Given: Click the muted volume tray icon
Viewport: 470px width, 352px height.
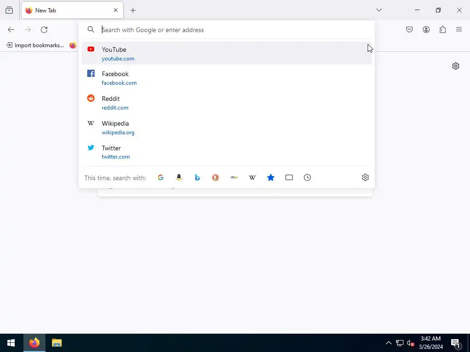Looking at the screenshot, I should (x=410, y=343).
